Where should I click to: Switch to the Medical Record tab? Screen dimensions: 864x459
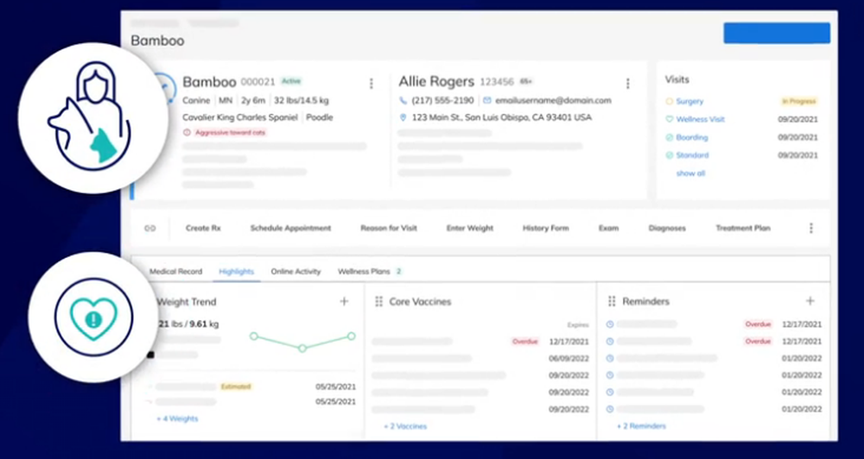[x=175, y=271]
